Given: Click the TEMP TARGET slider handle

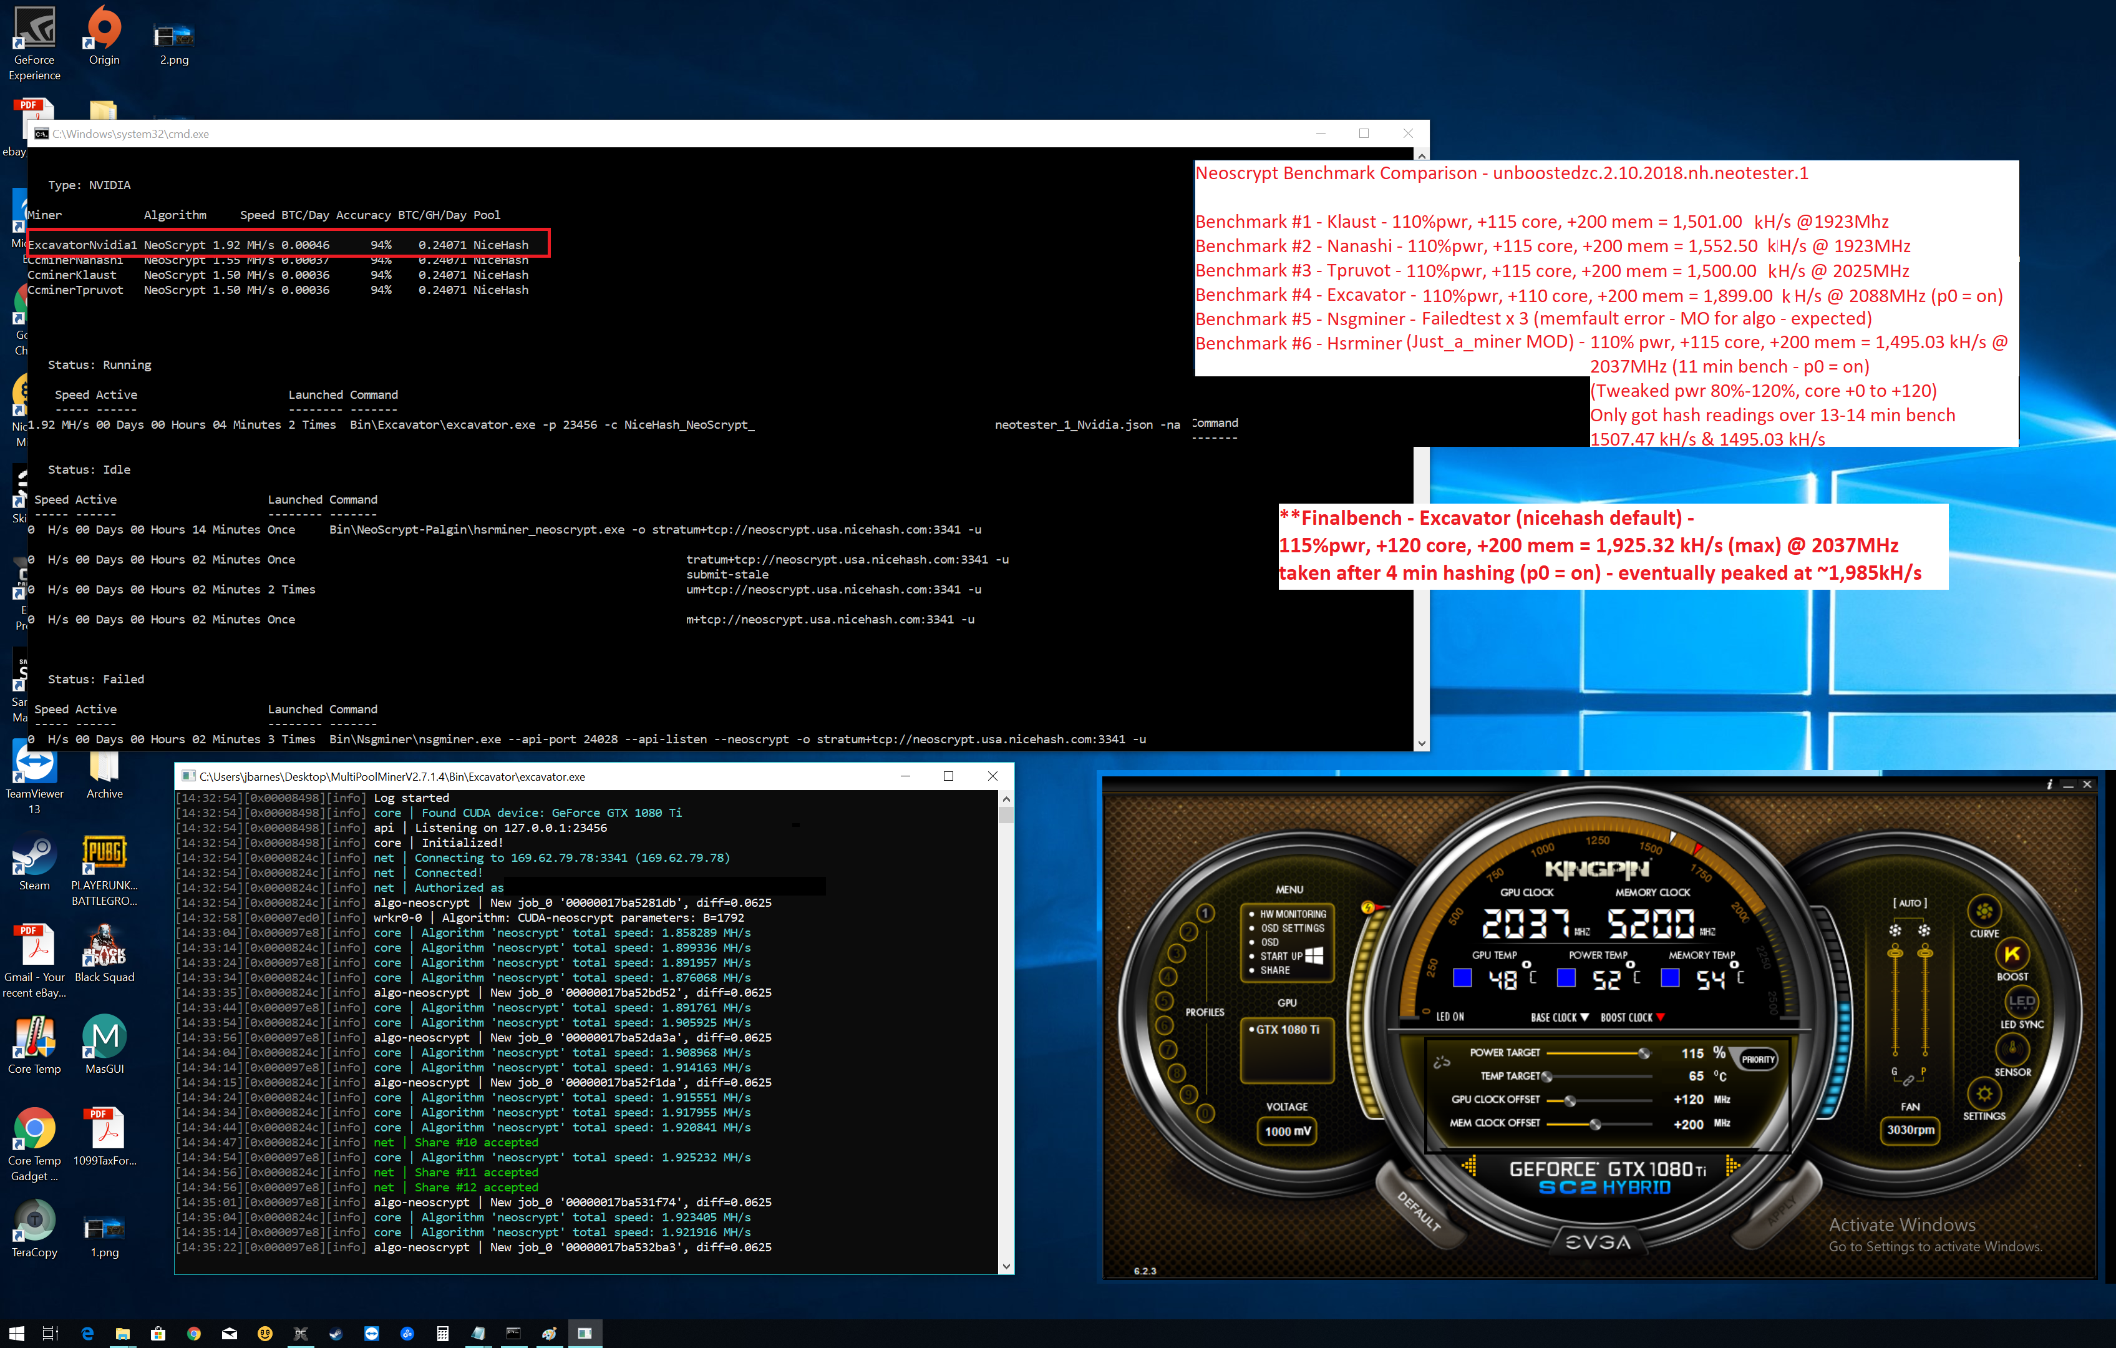Looking at the screenshot, I should pyautogui.click(x=1546, y=1077).
